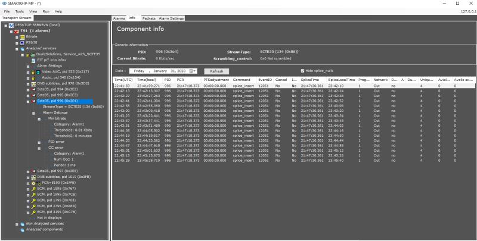Click the Date input field
477x241 pixels.
click(163, 71)
